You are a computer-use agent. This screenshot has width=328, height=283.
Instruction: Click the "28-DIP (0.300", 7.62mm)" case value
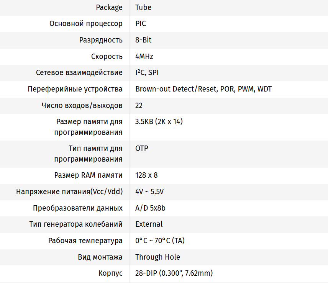(174, 273)
